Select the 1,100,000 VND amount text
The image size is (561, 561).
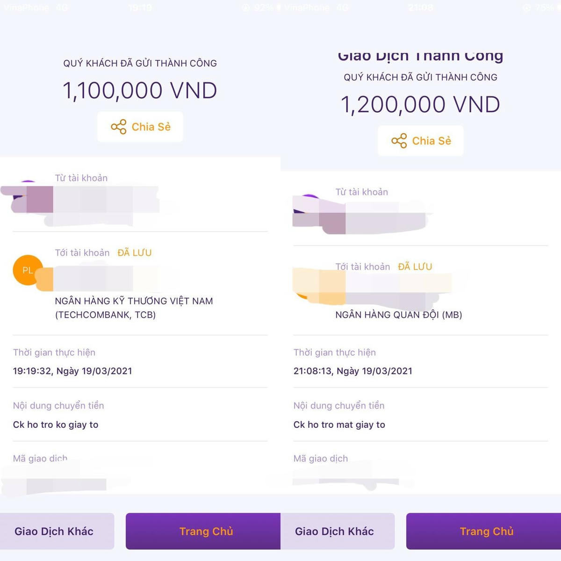(x=140, y=91)
